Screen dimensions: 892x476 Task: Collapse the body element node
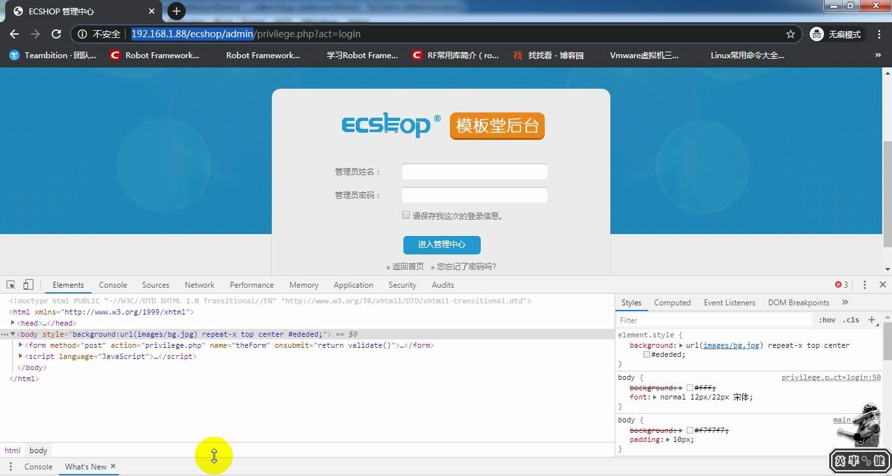tap(12, 334)
